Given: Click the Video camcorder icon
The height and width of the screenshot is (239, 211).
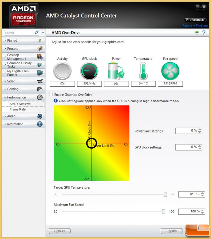Looking at the screenshot, I should tap(40, 81).
